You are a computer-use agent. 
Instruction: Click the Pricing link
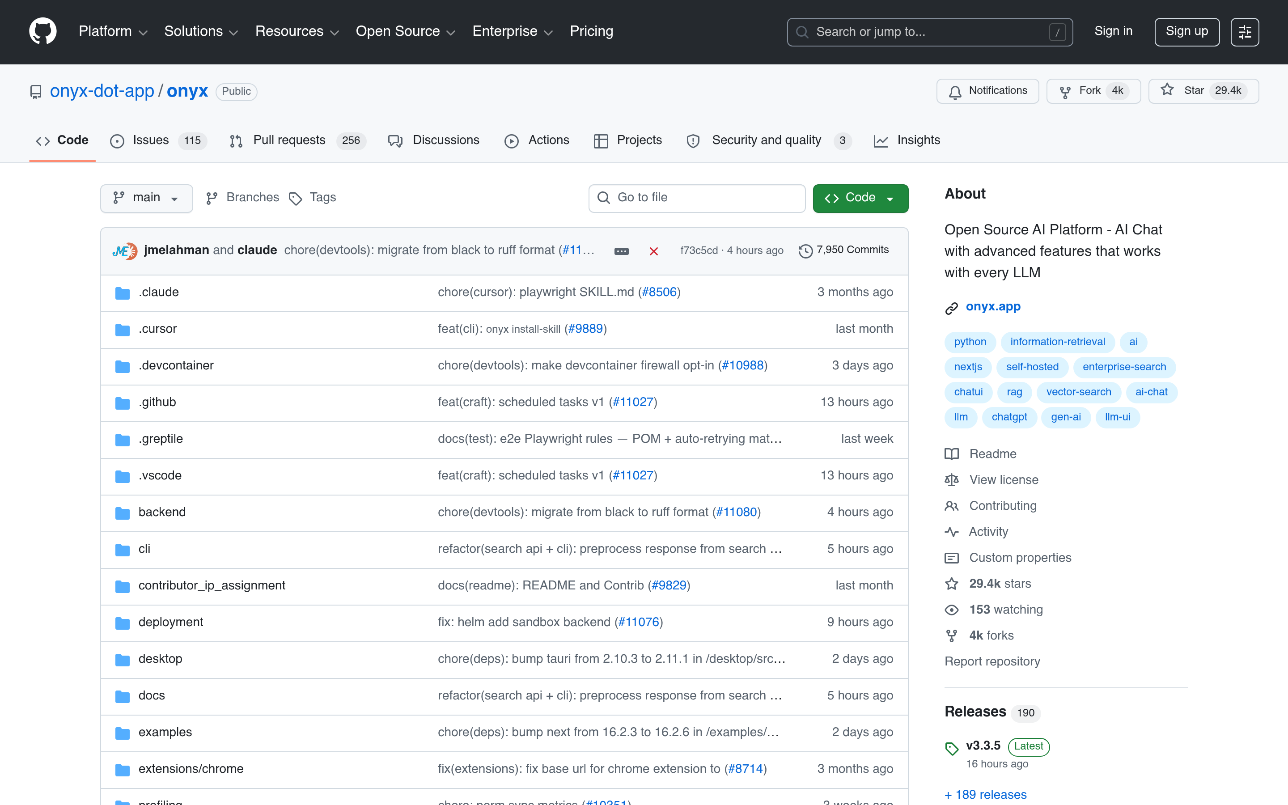pyautogui.click(x=591, y=31)
